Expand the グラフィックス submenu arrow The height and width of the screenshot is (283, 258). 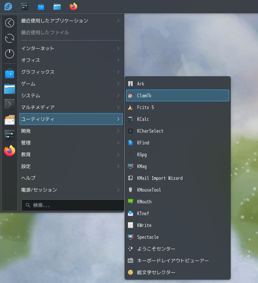[118, 72]
